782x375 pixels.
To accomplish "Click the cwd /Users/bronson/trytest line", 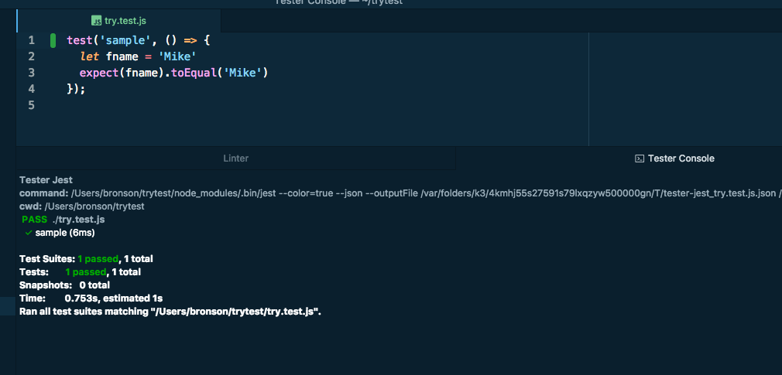I will [82, 206].
